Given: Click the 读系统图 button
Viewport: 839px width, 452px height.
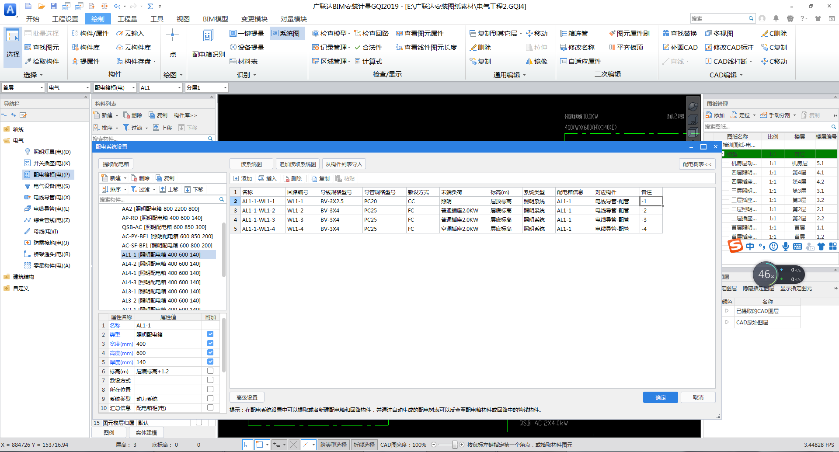Looking at the screenshot, I should coord(251,164).
